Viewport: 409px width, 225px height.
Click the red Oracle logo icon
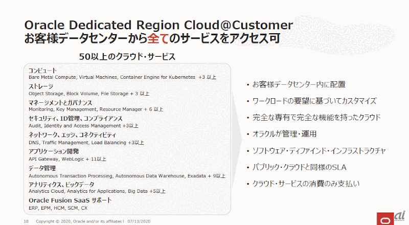point(385,219)
